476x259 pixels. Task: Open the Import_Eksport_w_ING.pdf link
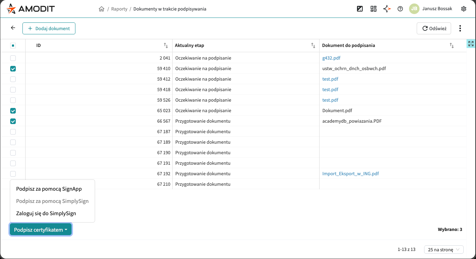click(350, 174)
